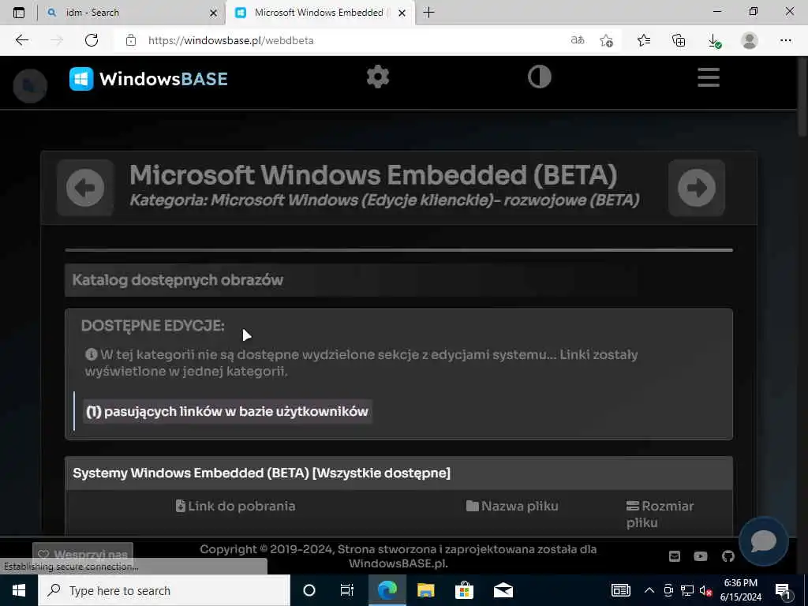Open the Edge Settings and more menu

785,40
